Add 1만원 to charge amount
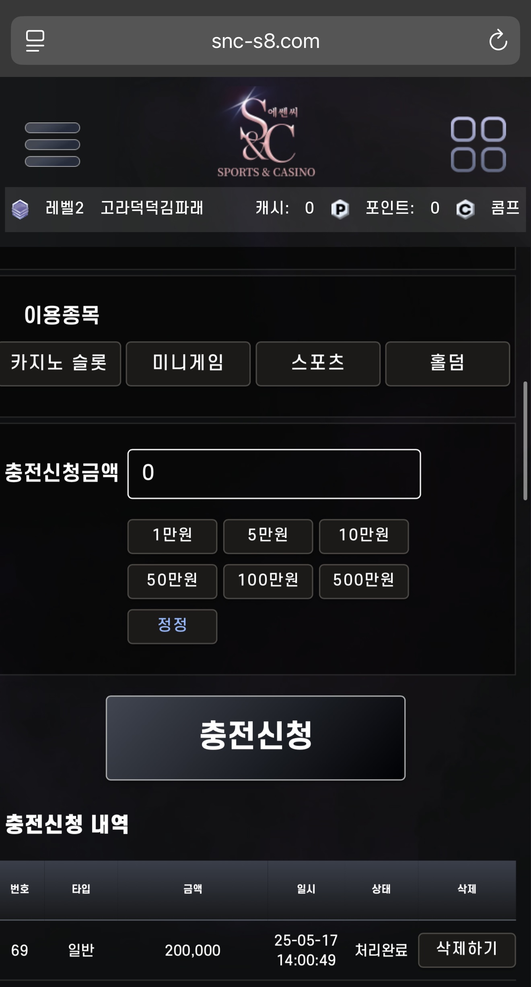The width and height of the screenshot is (531, 987). click(172, 536)
